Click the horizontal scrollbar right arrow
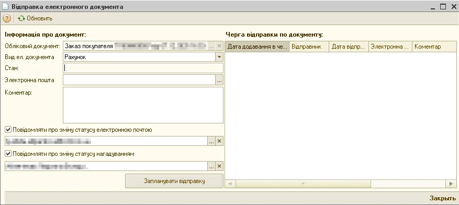Screen dimensions: 459x205 [x=451, y=184]
